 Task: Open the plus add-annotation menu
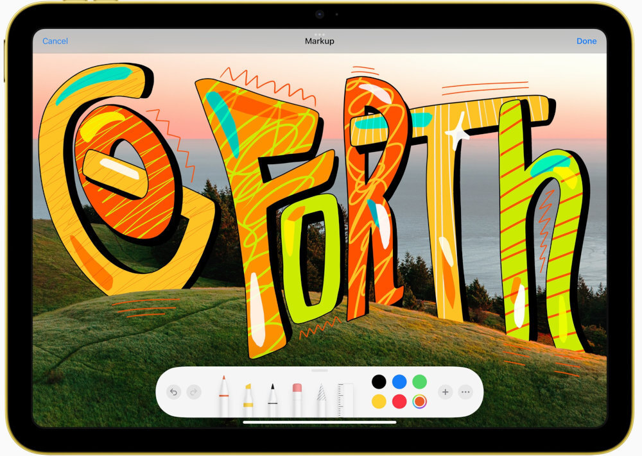click(445, 392)
